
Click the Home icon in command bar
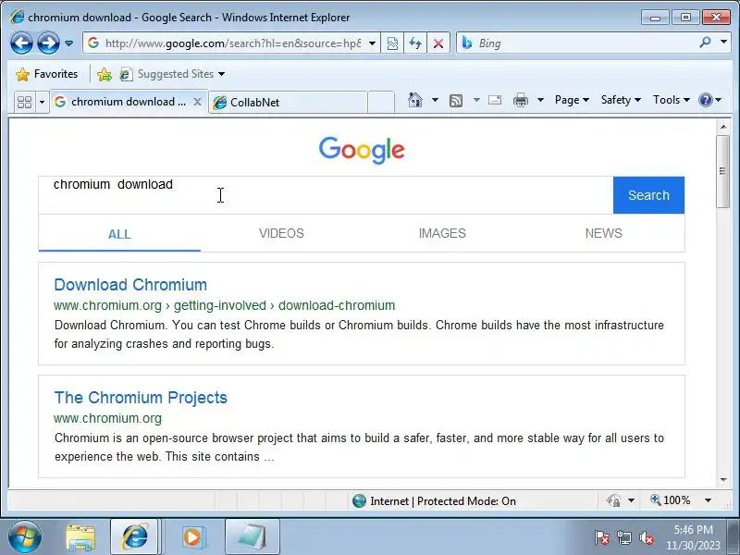414,100
